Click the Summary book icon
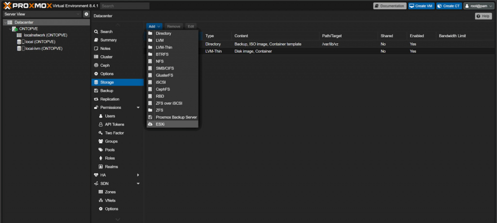The image size is (497, 223). click(96, 40)
